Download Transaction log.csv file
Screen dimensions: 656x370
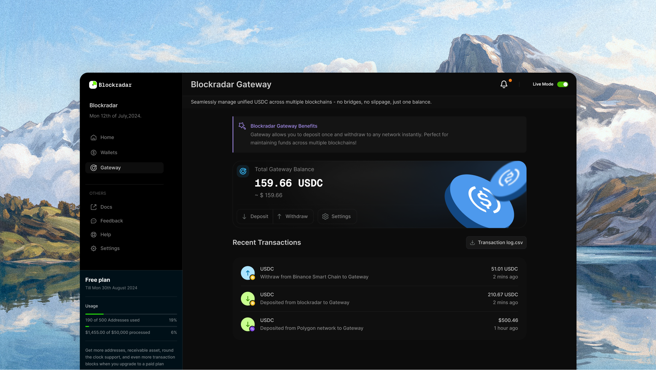pyautogui.click(x=496, y=242)
